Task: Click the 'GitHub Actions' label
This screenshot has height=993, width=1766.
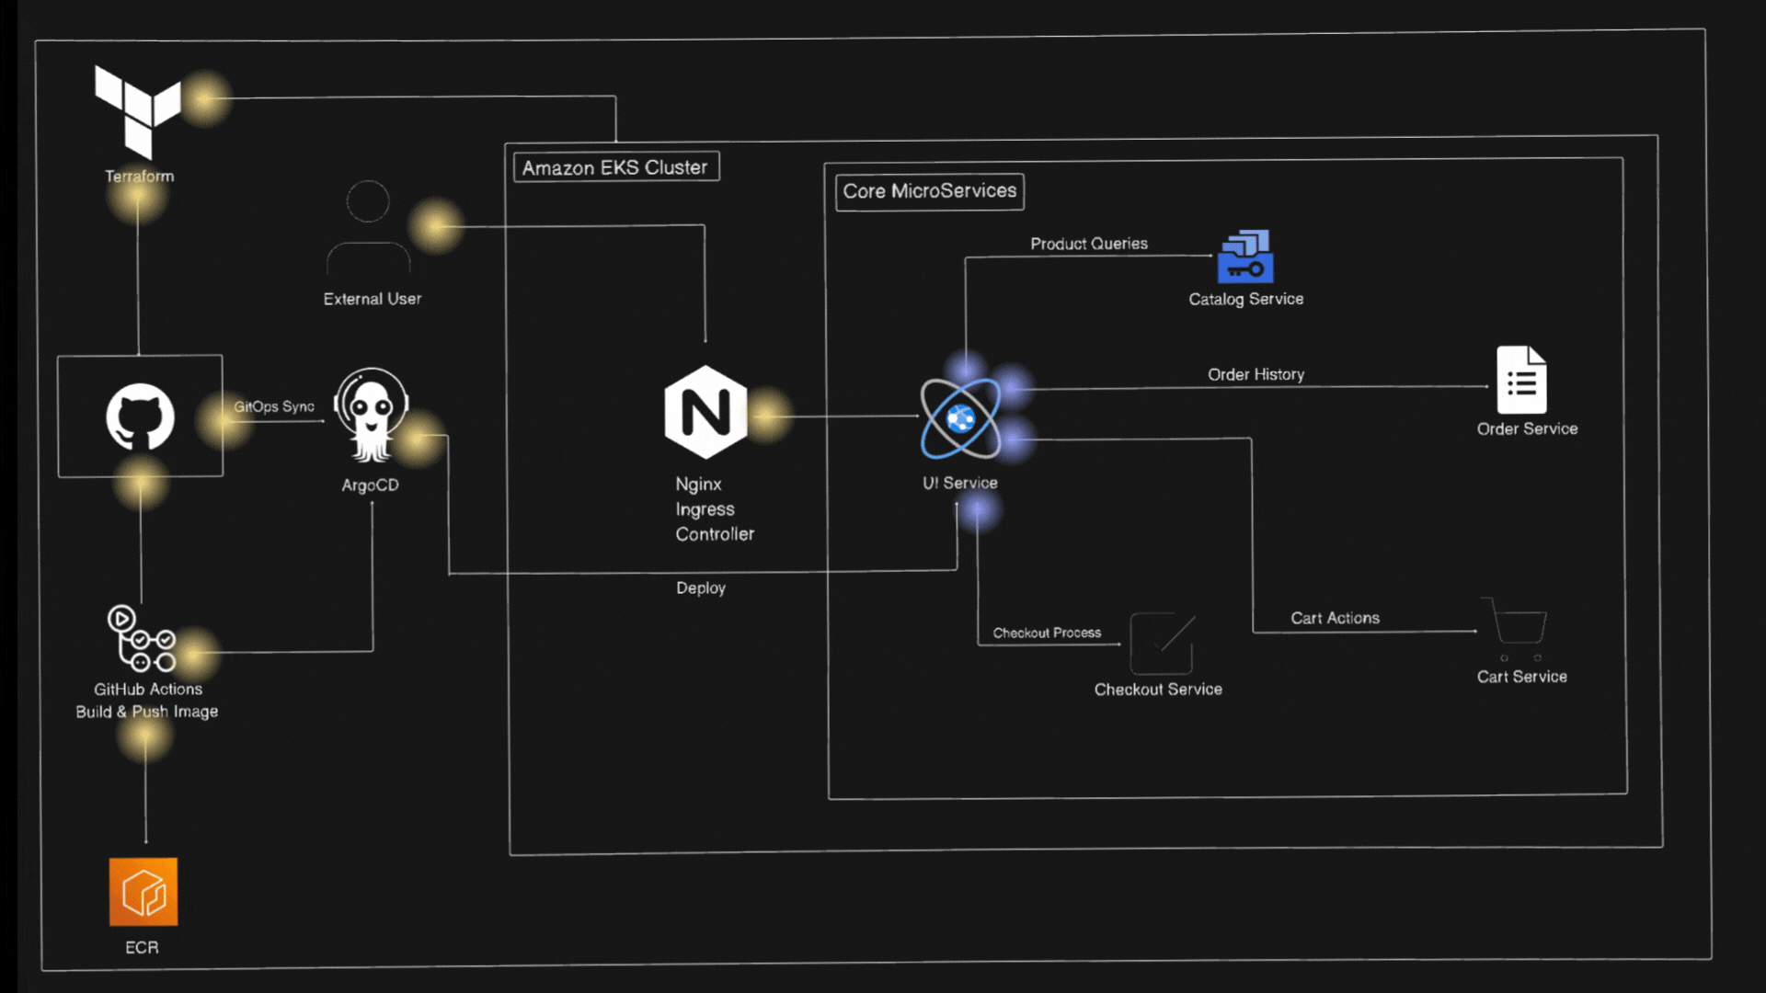Action: pyautogui.click(x=148, y=689)
